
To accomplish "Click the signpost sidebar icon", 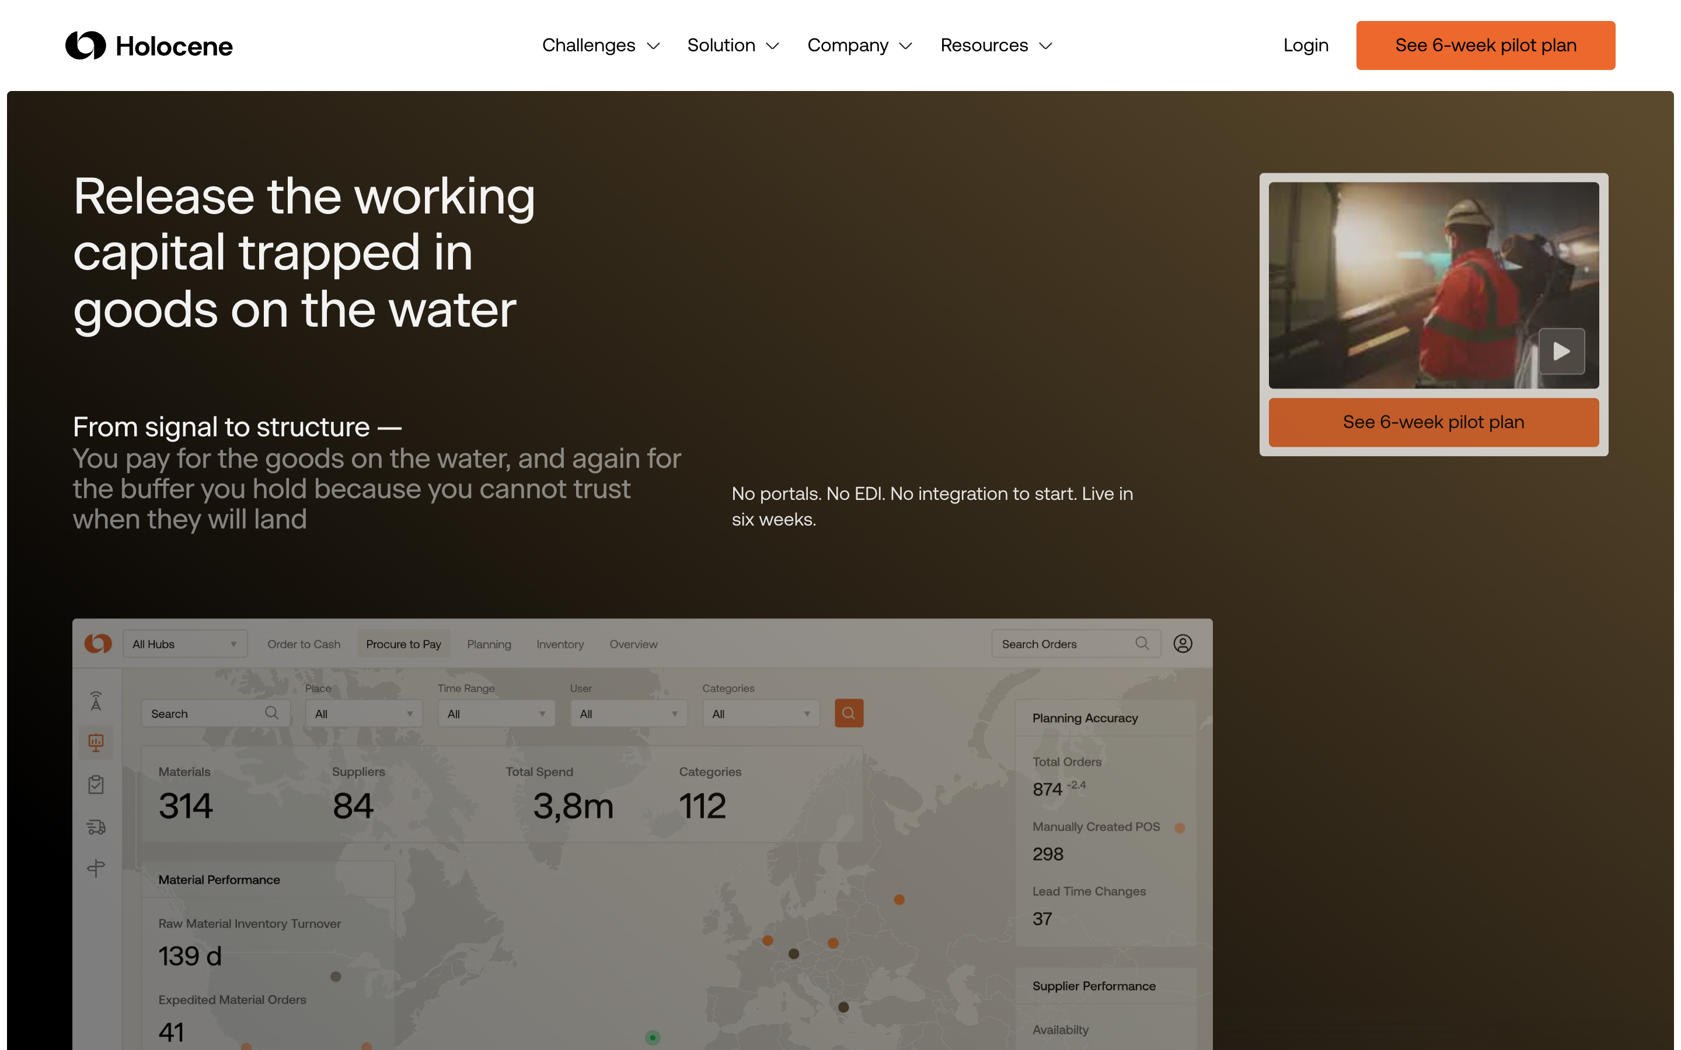I will (x=96, y=868).
